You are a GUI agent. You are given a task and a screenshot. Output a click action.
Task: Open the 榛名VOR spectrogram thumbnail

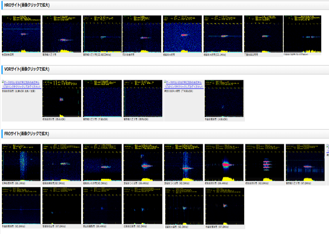point(62,99)
